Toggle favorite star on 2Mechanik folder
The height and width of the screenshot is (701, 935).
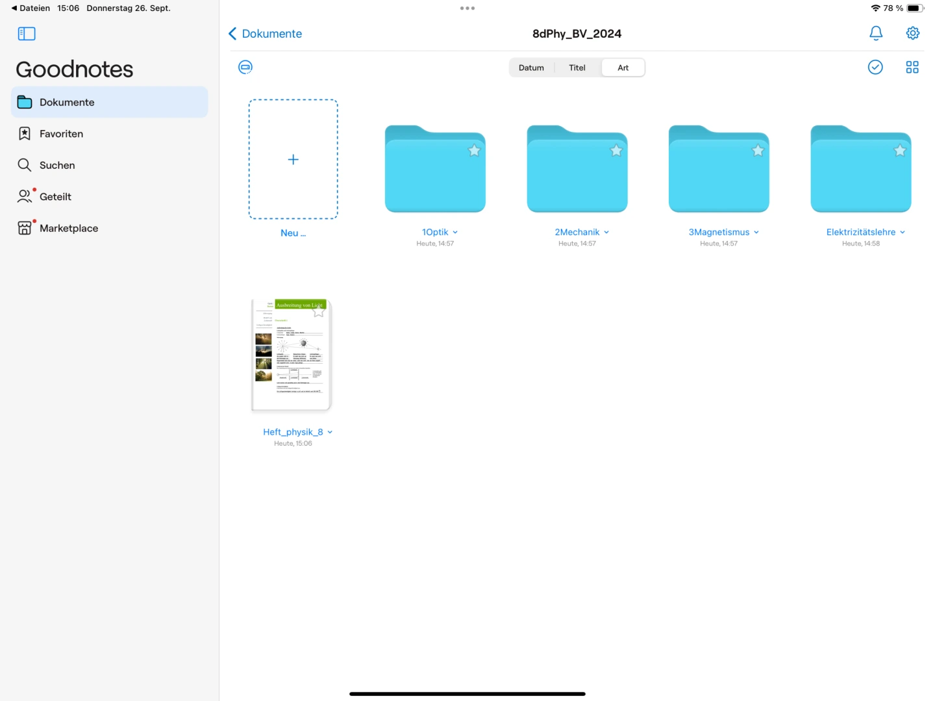(x=616, y=151)
